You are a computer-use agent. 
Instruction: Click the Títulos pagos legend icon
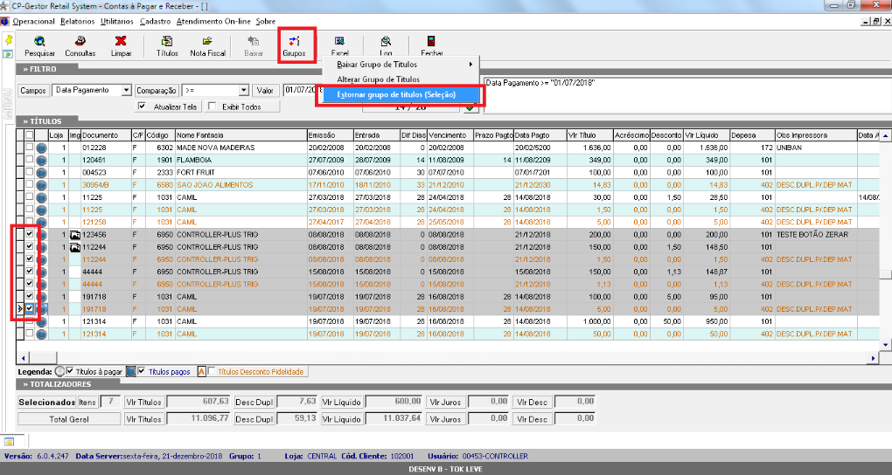[131, 372]
